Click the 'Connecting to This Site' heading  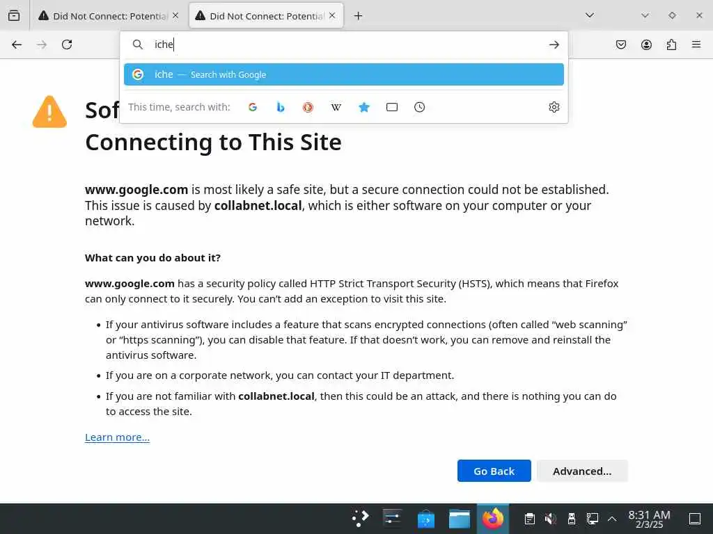213,143
